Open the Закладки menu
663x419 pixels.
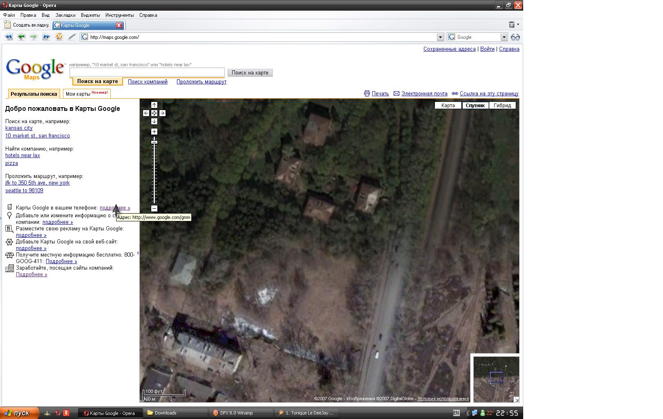click(65, 15)
